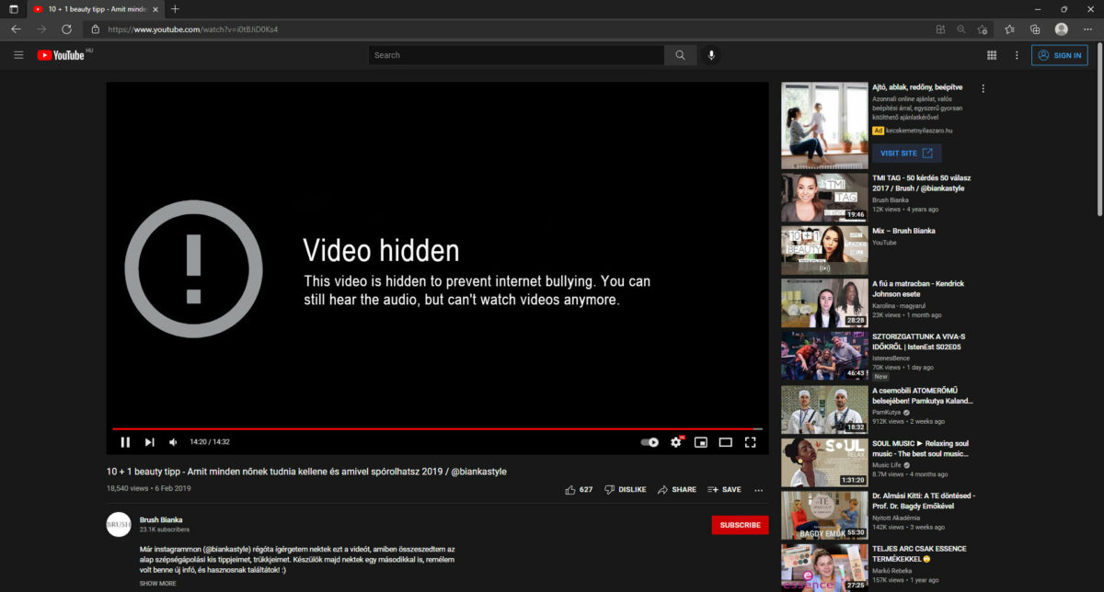Open the ad with VISIT SITE
The height and width of the screenshot is (592, 1104).
pos(906,153)
